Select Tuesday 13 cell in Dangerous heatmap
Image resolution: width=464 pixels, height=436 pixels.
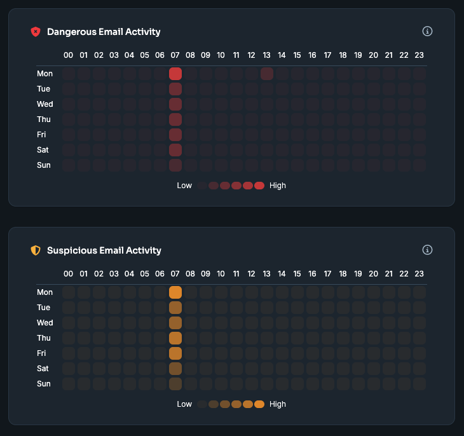(266, 89)
